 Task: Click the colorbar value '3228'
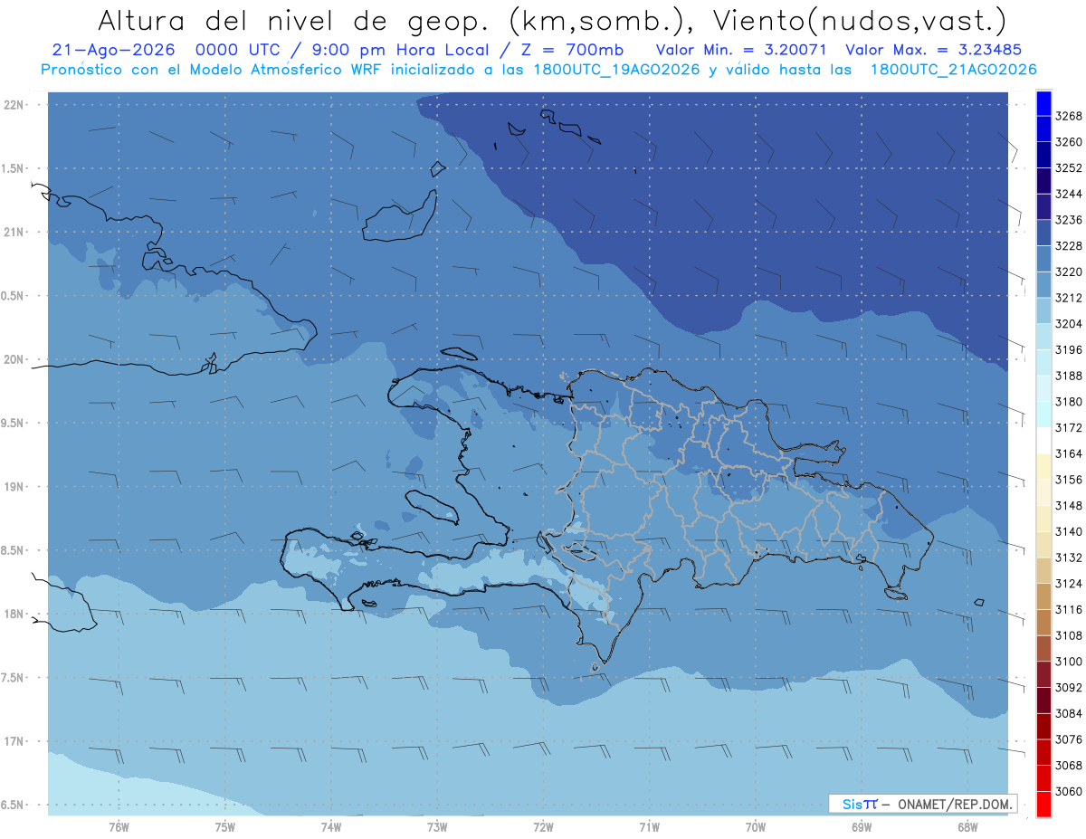click(1069, 246)
